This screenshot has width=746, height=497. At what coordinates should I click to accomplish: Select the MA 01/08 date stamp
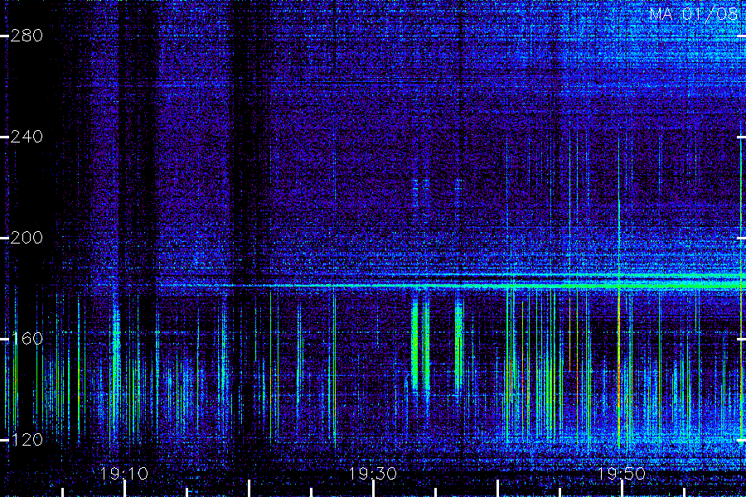694,14
